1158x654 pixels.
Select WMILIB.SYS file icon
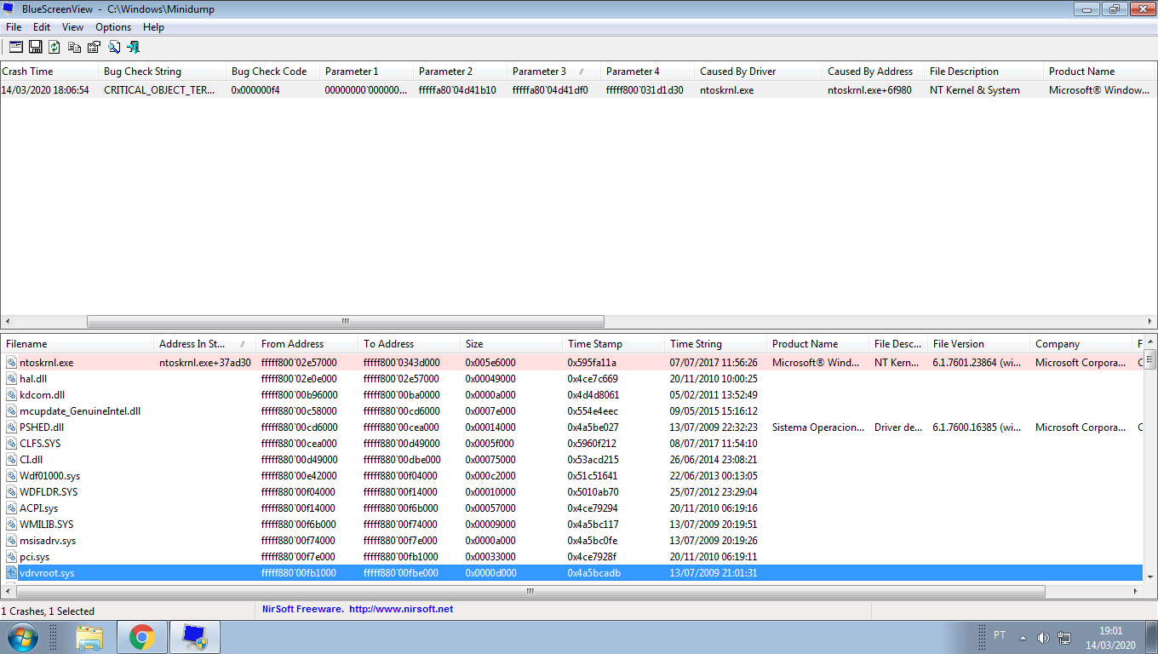coord(11,525)
